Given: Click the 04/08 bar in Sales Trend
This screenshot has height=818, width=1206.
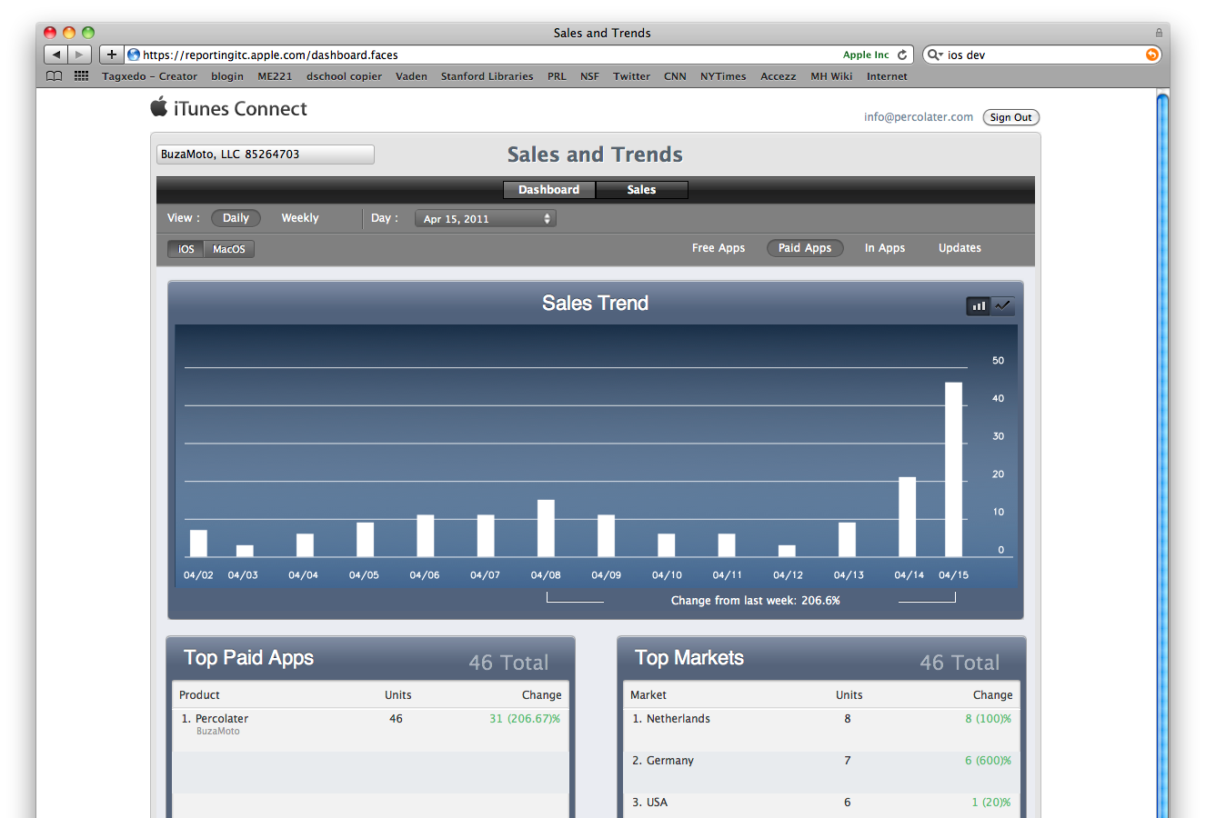Looking at the screenshot, I should [x=546, y=528].
